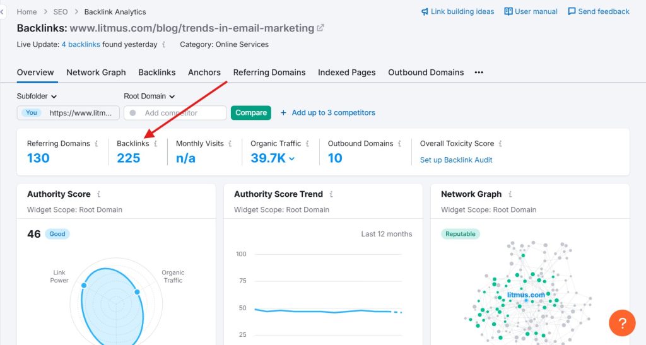
Task: Open the Subfolder scope dropdown
Action: coord(37,96)
